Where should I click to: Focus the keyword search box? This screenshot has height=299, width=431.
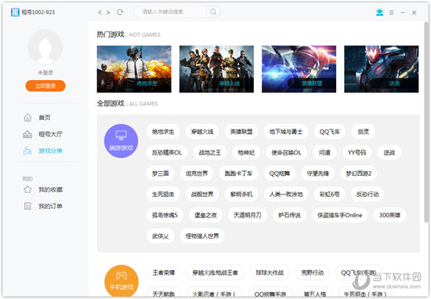coord(170,12)
